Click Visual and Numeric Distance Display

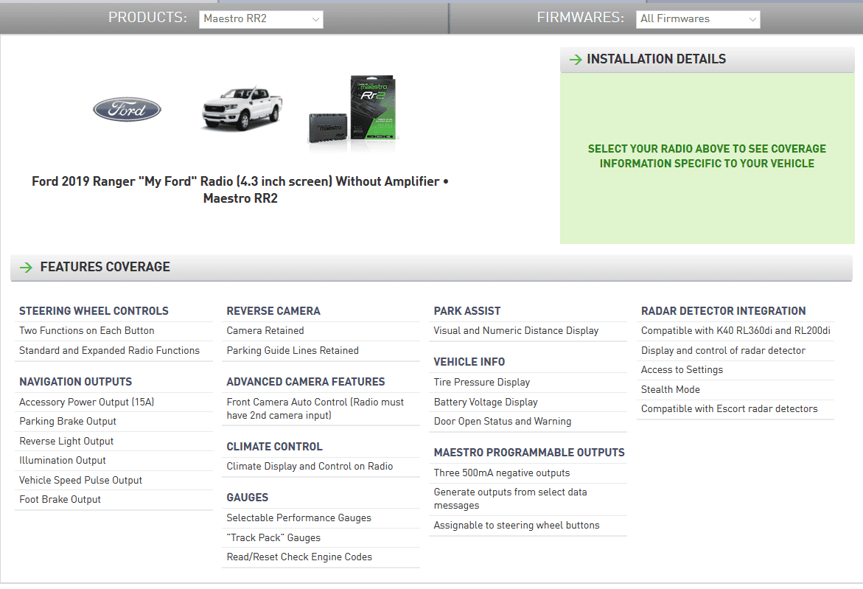[x=516, y=331]
